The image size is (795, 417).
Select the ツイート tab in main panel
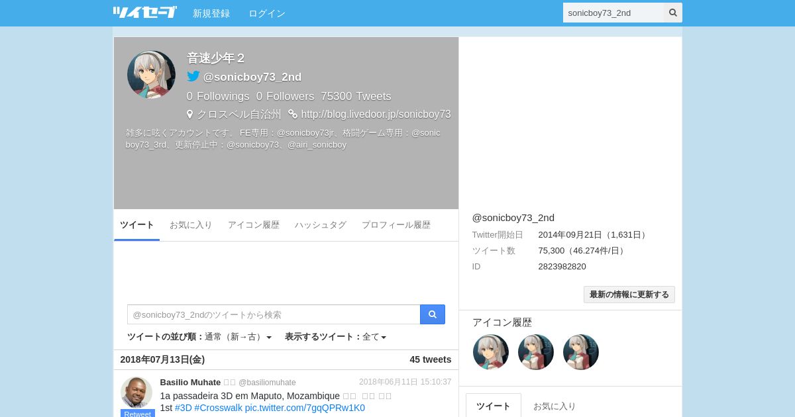[137, 225]
